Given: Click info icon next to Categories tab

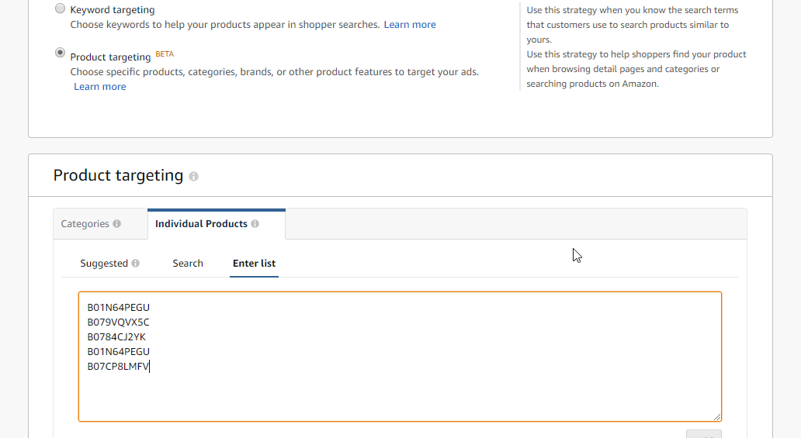Looking at the screenshot, I should pos(116,224).
